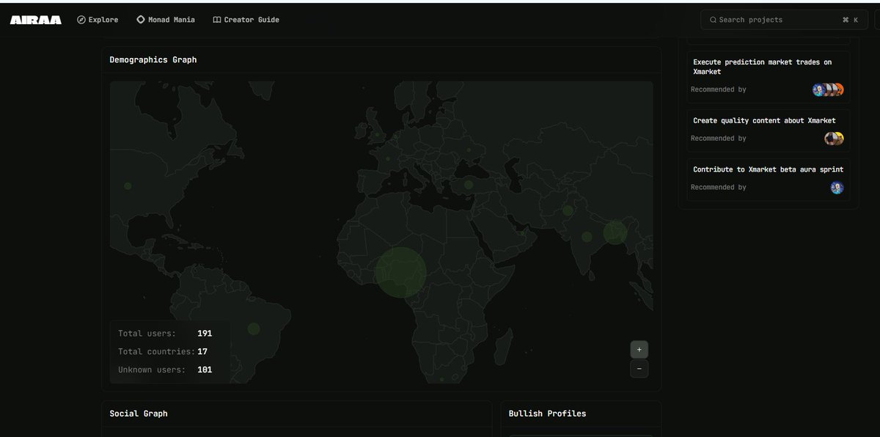The width and height of the screenshot is (880, 437).
Task: Click the green bubble over western USA
Action: [x=128, y=186]
